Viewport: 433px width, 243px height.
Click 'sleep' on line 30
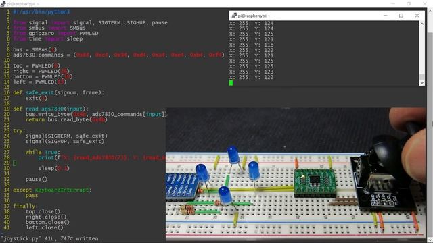coord(46,168)
